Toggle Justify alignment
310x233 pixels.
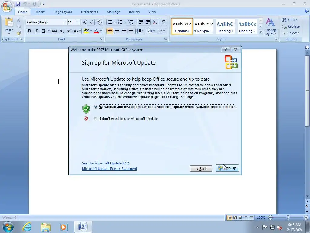click(131, 31)
